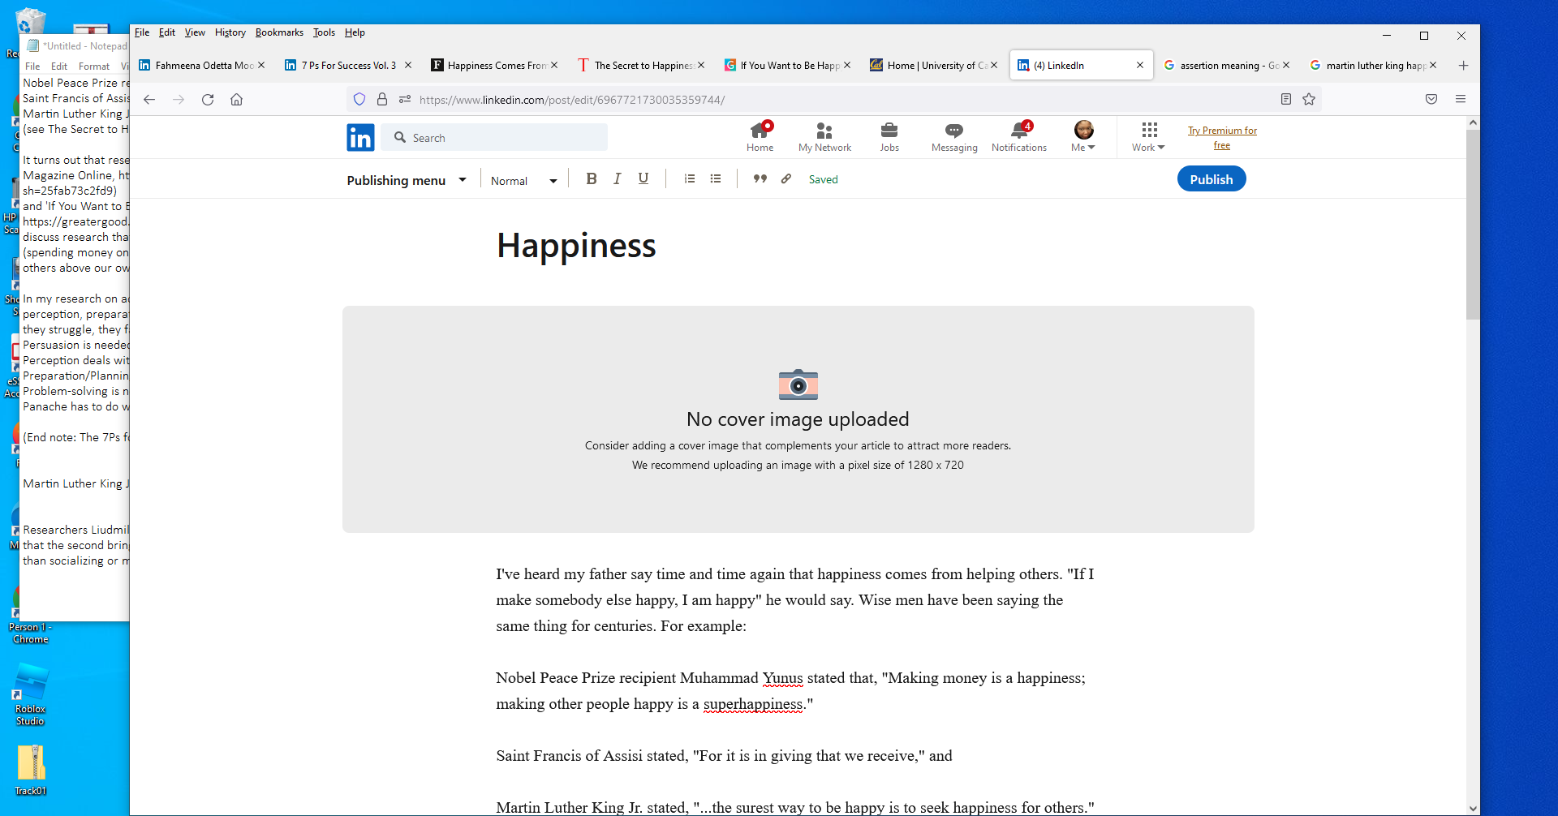1558x816 pixels.
Task: Click scrollbar down arrow
Action: (1473, 808)
